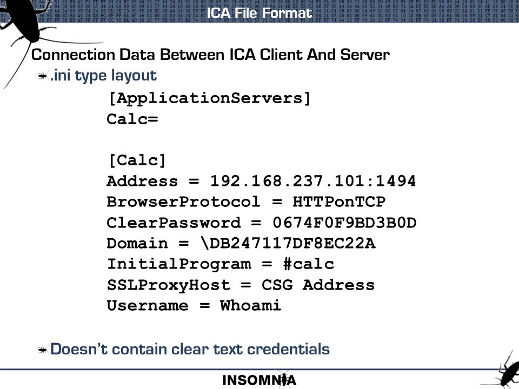
Task: Select the .ini type layout bullet text
Action: [103, 76]
